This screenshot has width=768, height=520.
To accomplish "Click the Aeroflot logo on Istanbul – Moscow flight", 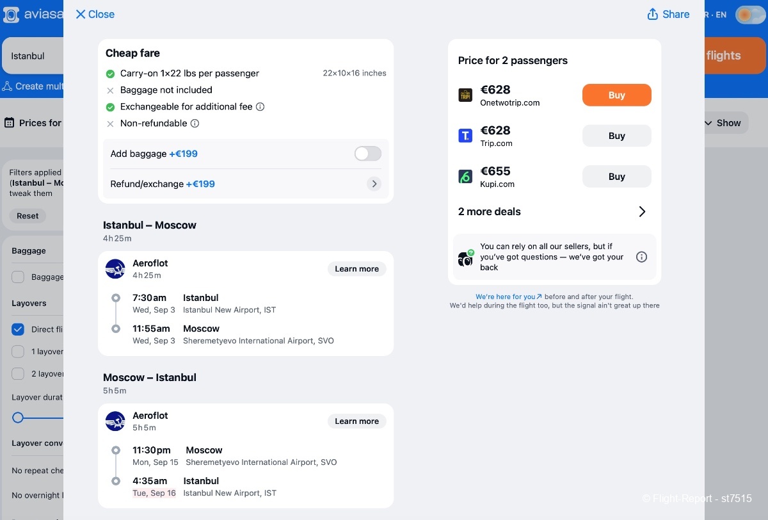I will 115,269.
